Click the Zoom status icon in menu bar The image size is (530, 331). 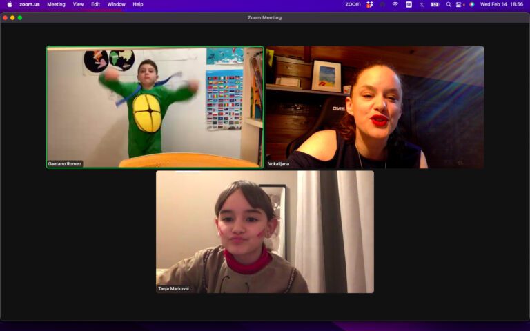tap(353, 4)
